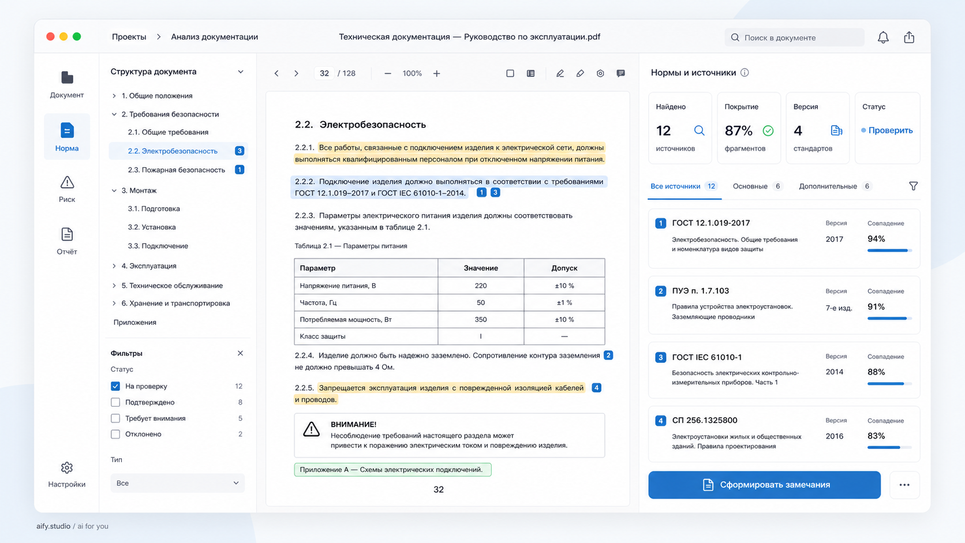965x543 pixels.
Task: Enable the Подтверждено checkbox
Action: point(115,402)
